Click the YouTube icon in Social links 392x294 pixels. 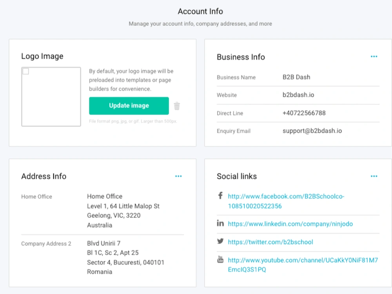click(220, 259)
